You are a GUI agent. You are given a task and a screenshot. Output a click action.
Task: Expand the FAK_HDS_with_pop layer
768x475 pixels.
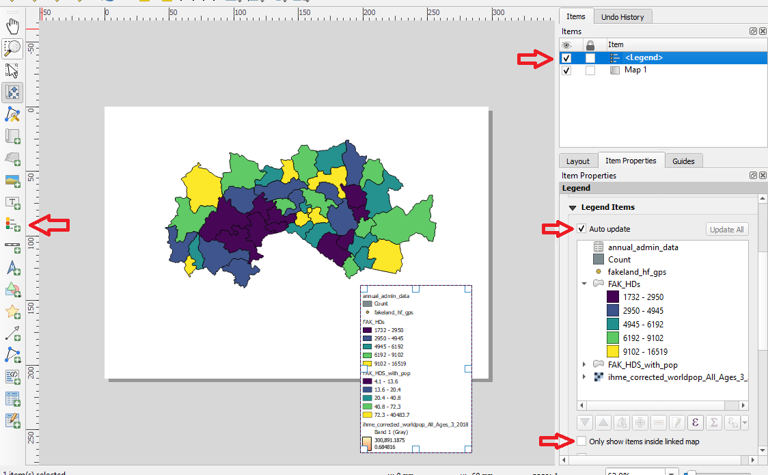(x=584, y=364)
